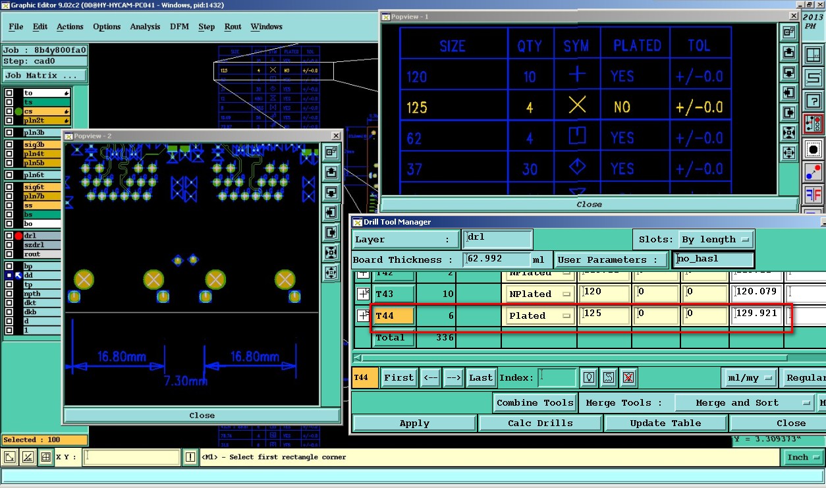The height and width of the screenshot is (488, 826).
Task: Expand the T43 row plus button
Action: coord(363,294)
